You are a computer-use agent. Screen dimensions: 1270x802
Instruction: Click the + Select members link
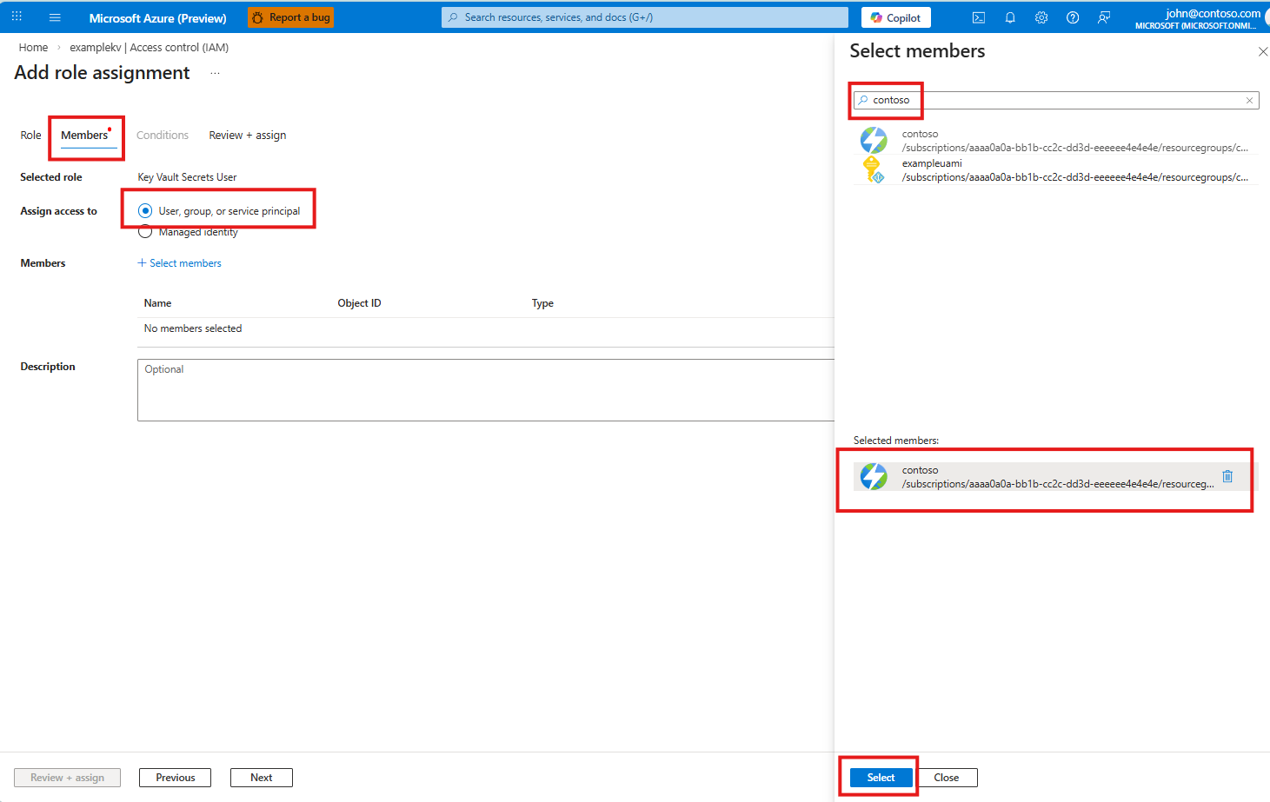[x=179, y=263]
